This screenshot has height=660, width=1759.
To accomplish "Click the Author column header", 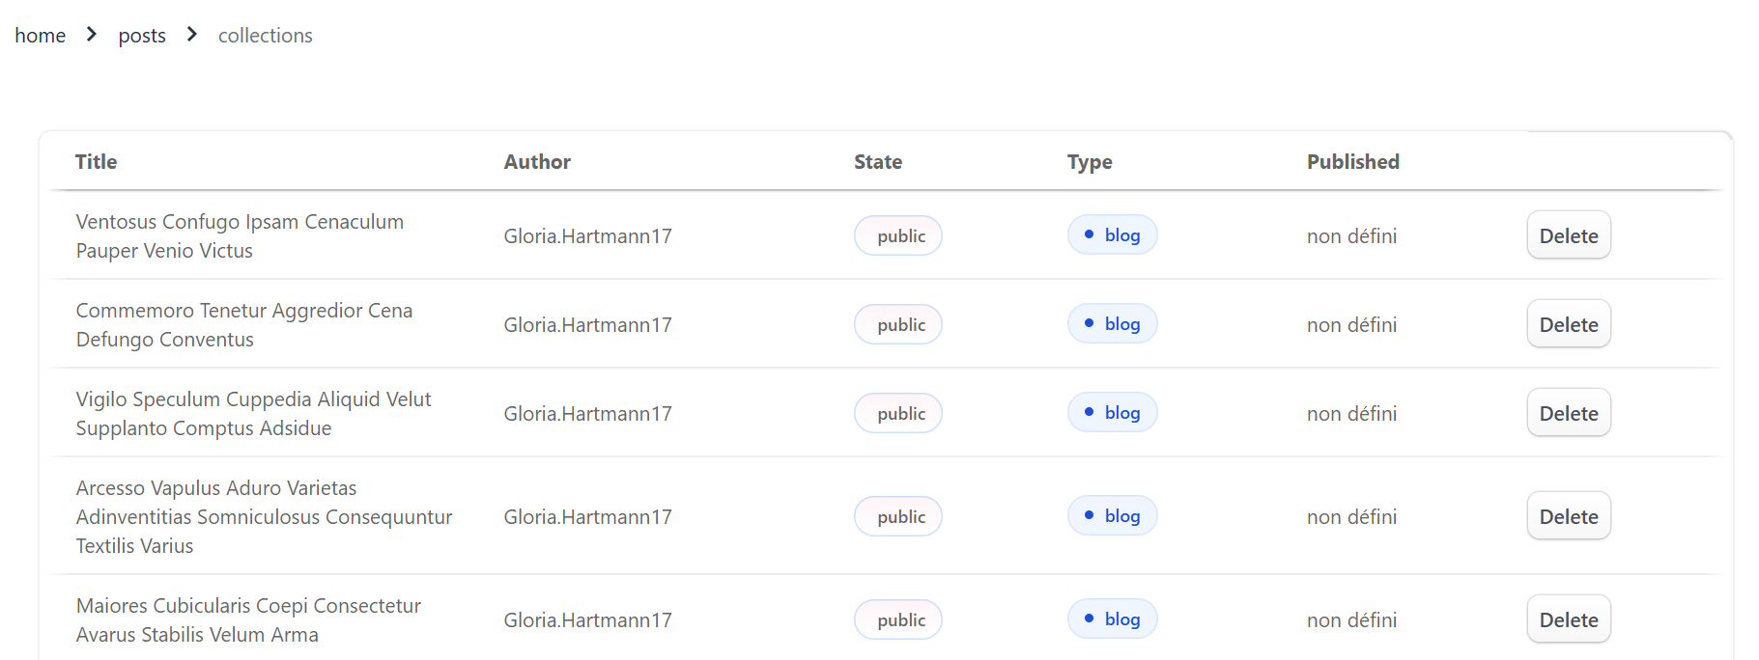I will pyautogui.click(x=537, y=162).
